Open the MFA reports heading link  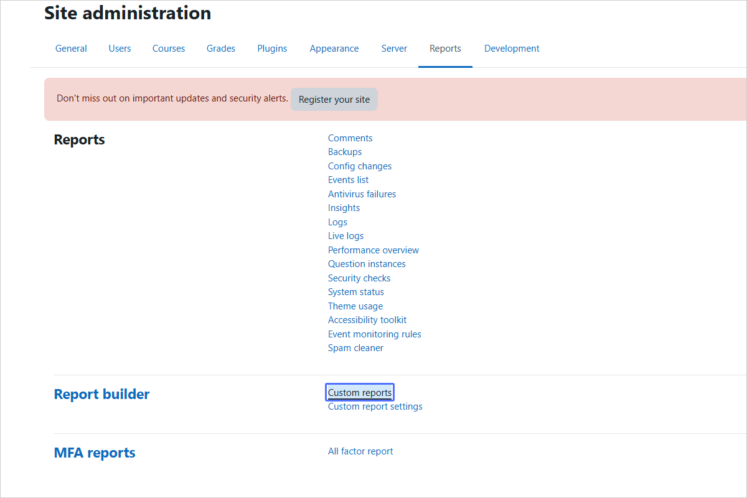pyautogui.click(x=95, y=453)
